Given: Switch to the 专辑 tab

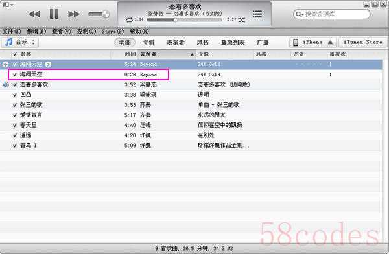Looking at the screenshot, I should 149,42.
